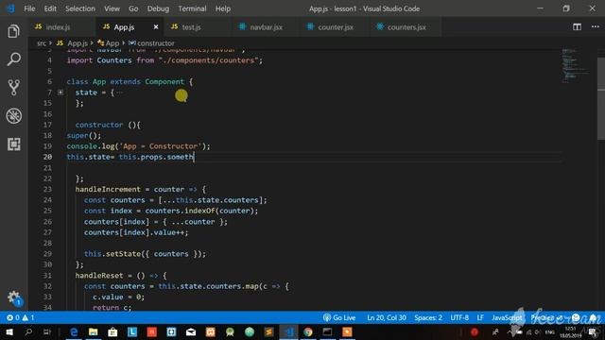Open the Terminal menu

coord(192,8)
